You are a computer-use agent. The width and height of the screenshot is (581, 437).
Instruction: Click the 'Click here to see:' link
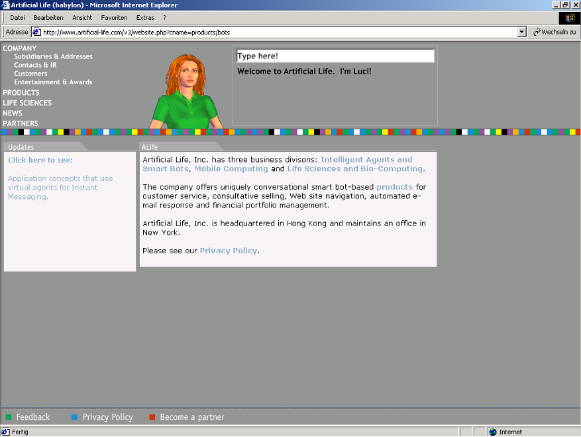point(40,160)
